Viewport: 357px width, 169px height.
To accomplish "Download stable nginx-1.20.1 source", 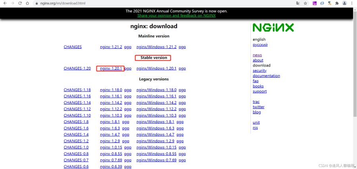I will 111,68.
